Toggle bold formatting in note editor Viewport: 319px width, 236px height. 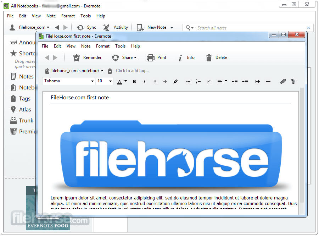pyautogui.click(x=134, y=82)
